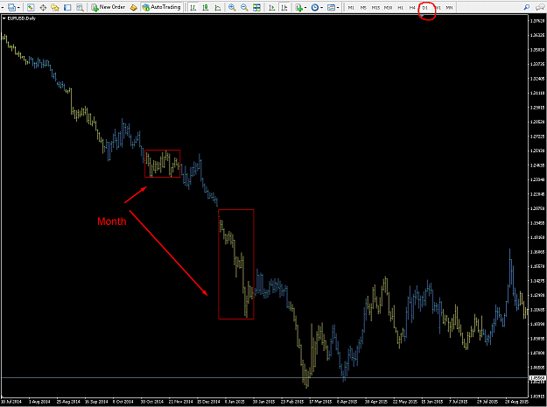Open the Indicators list icon
The image size is (547, 407).
299,7
